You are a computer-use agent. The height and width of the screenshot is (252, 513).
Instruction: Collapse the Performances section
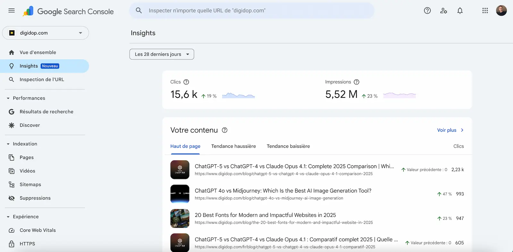(x=8, y=98)
